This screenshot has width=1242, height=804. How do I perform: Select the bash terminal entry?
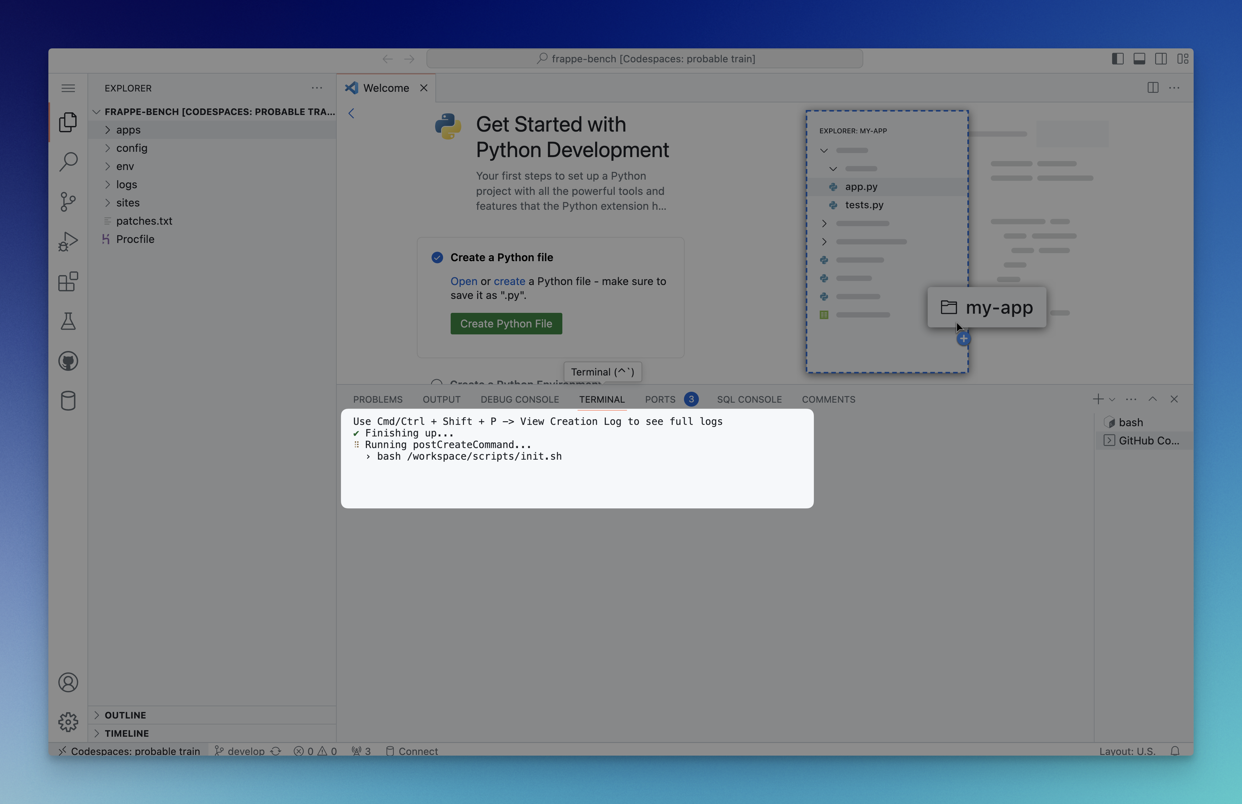click(x=1144, y=422)
